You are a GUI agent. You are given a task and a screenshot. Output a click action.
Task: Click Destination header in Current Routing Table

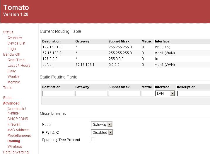point(51,41)
